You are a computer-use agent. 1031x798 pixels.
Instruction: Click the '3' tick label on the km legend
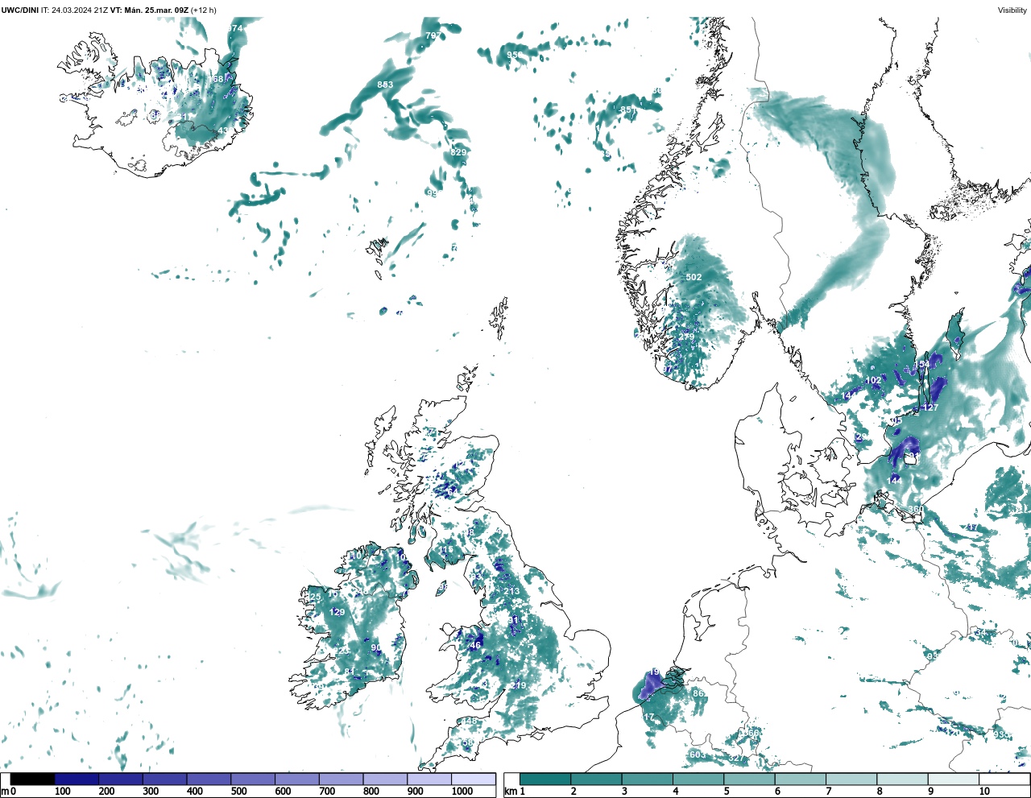pos(625,792)
